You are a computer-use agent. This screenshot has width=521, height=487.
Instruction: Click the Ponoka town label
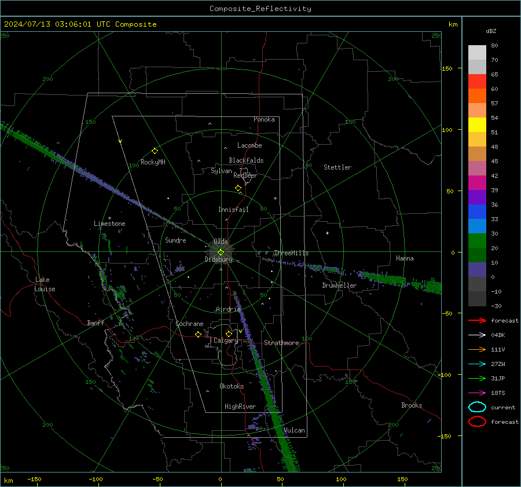click(264, 119)
